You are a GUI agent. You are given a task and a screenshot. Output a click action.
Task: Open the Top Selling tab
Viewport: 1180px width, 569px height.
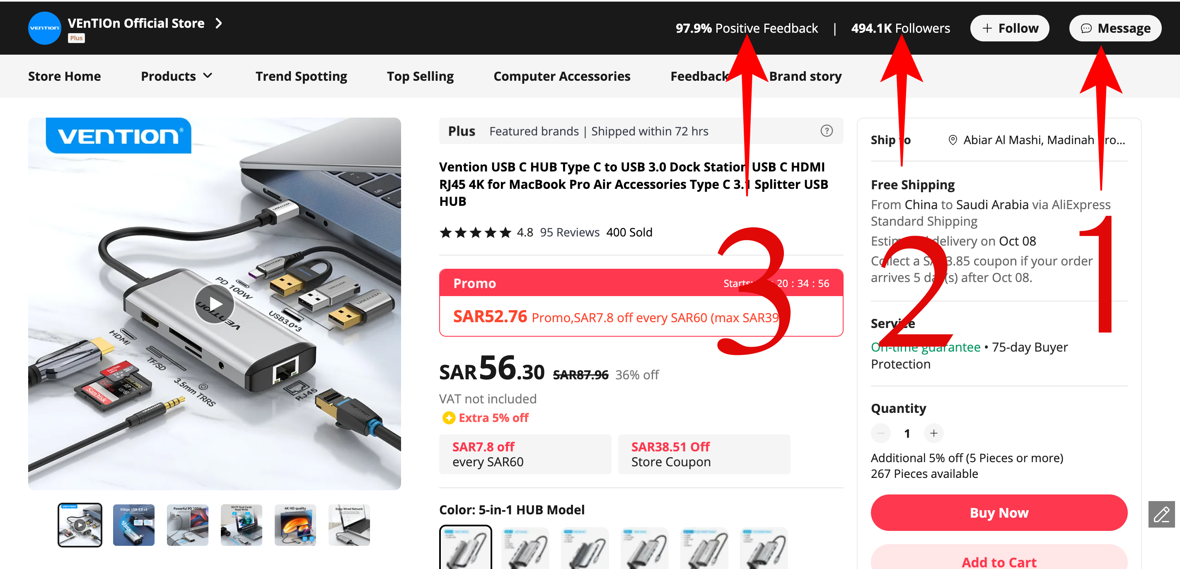coord(420,76)
